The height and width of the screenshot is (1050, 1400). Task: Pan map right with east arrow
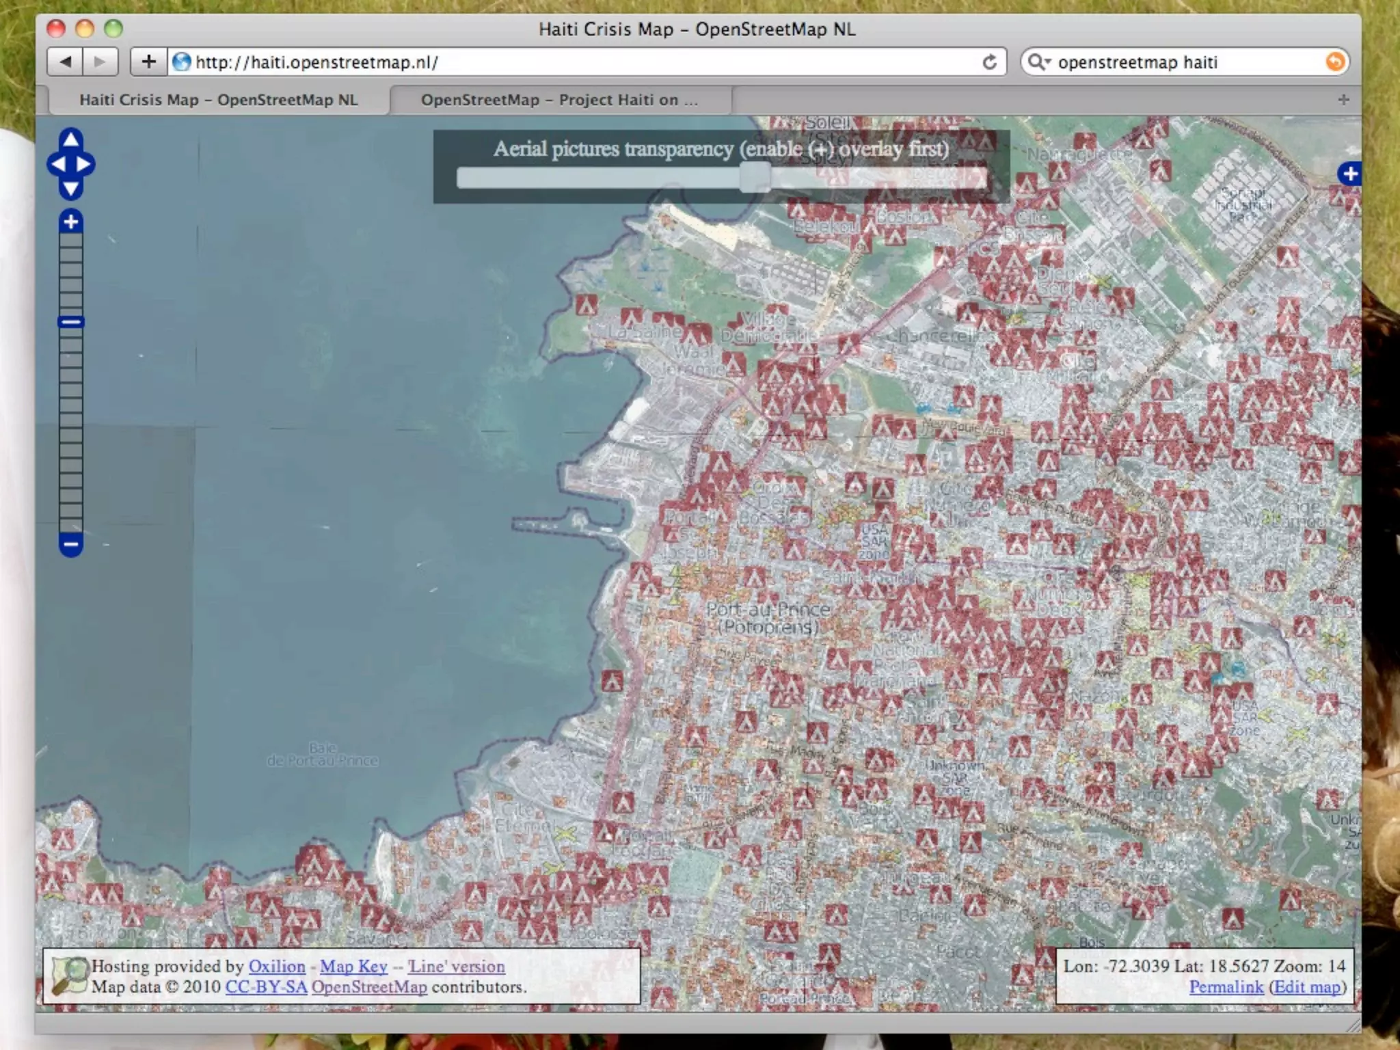85,165
